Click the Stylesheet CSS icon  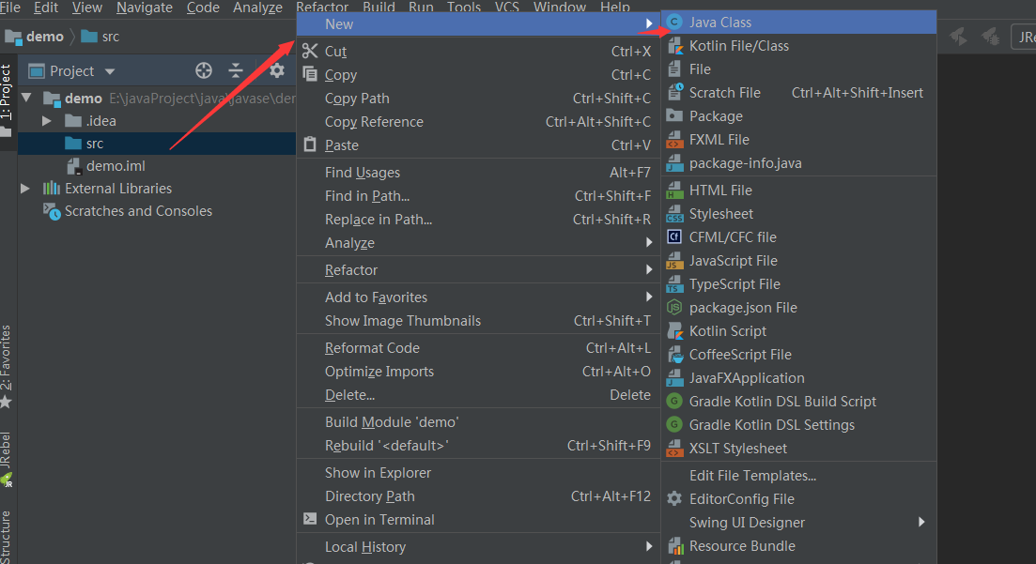(x=674, y=214)
